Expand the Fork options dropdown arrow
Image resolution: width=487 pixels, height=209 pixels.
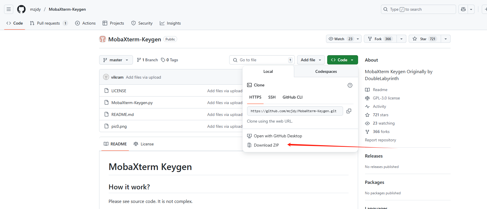click(401, 39)
